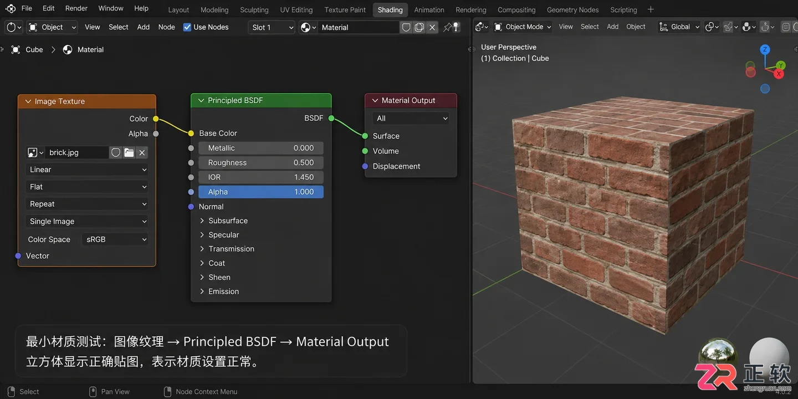Click the Base Color input socket
798x399 pixels.
tap(191, 133)
